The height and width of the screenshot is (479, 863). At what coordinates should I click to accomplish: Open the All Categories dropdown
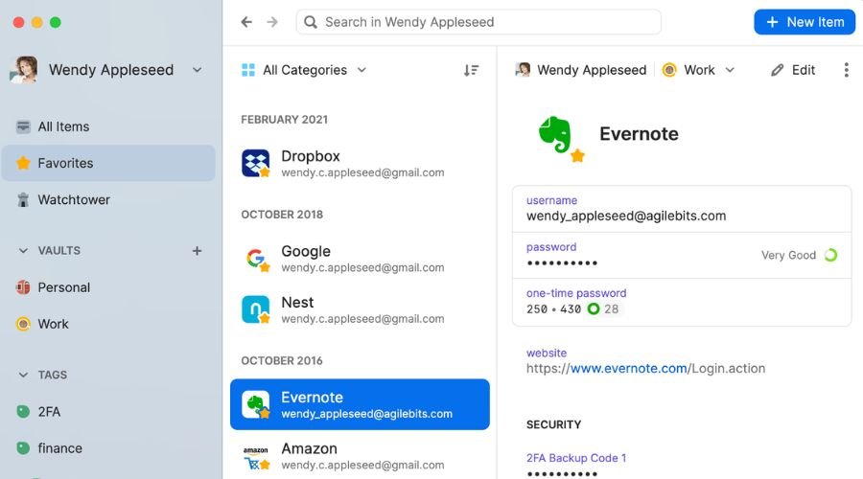[x=362, y=70]
